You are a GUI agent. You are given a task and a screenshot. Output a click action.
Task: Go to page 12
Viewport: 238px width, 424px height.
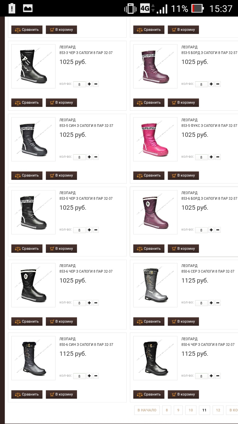[x=218, y=410]
